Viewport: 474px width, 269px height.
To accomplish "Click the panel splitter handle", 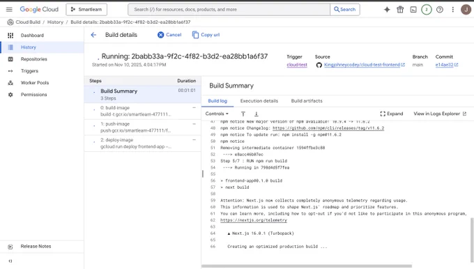I will [x=203, y=174].
